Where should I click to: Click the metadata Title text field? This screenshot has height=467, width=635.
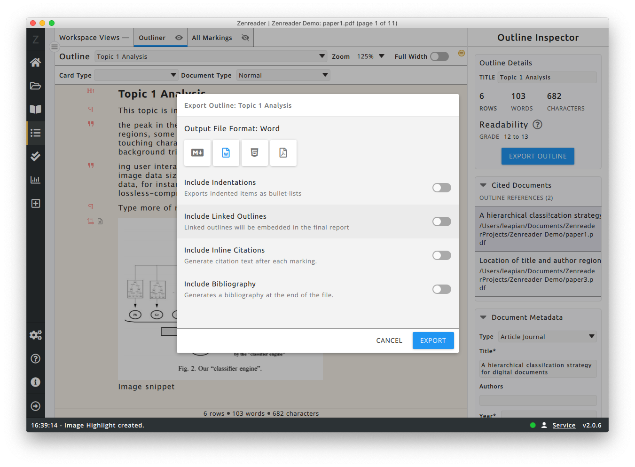538,369
